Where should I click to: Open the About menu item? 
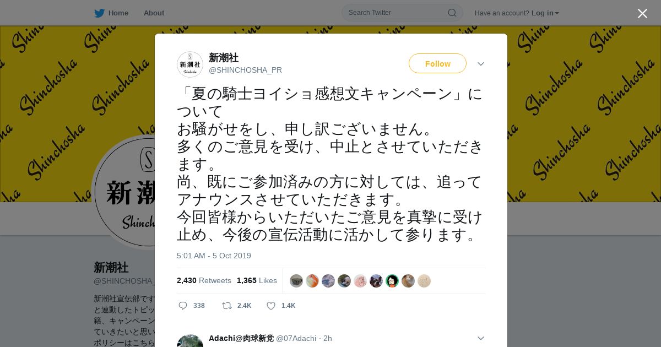[154, 13]
